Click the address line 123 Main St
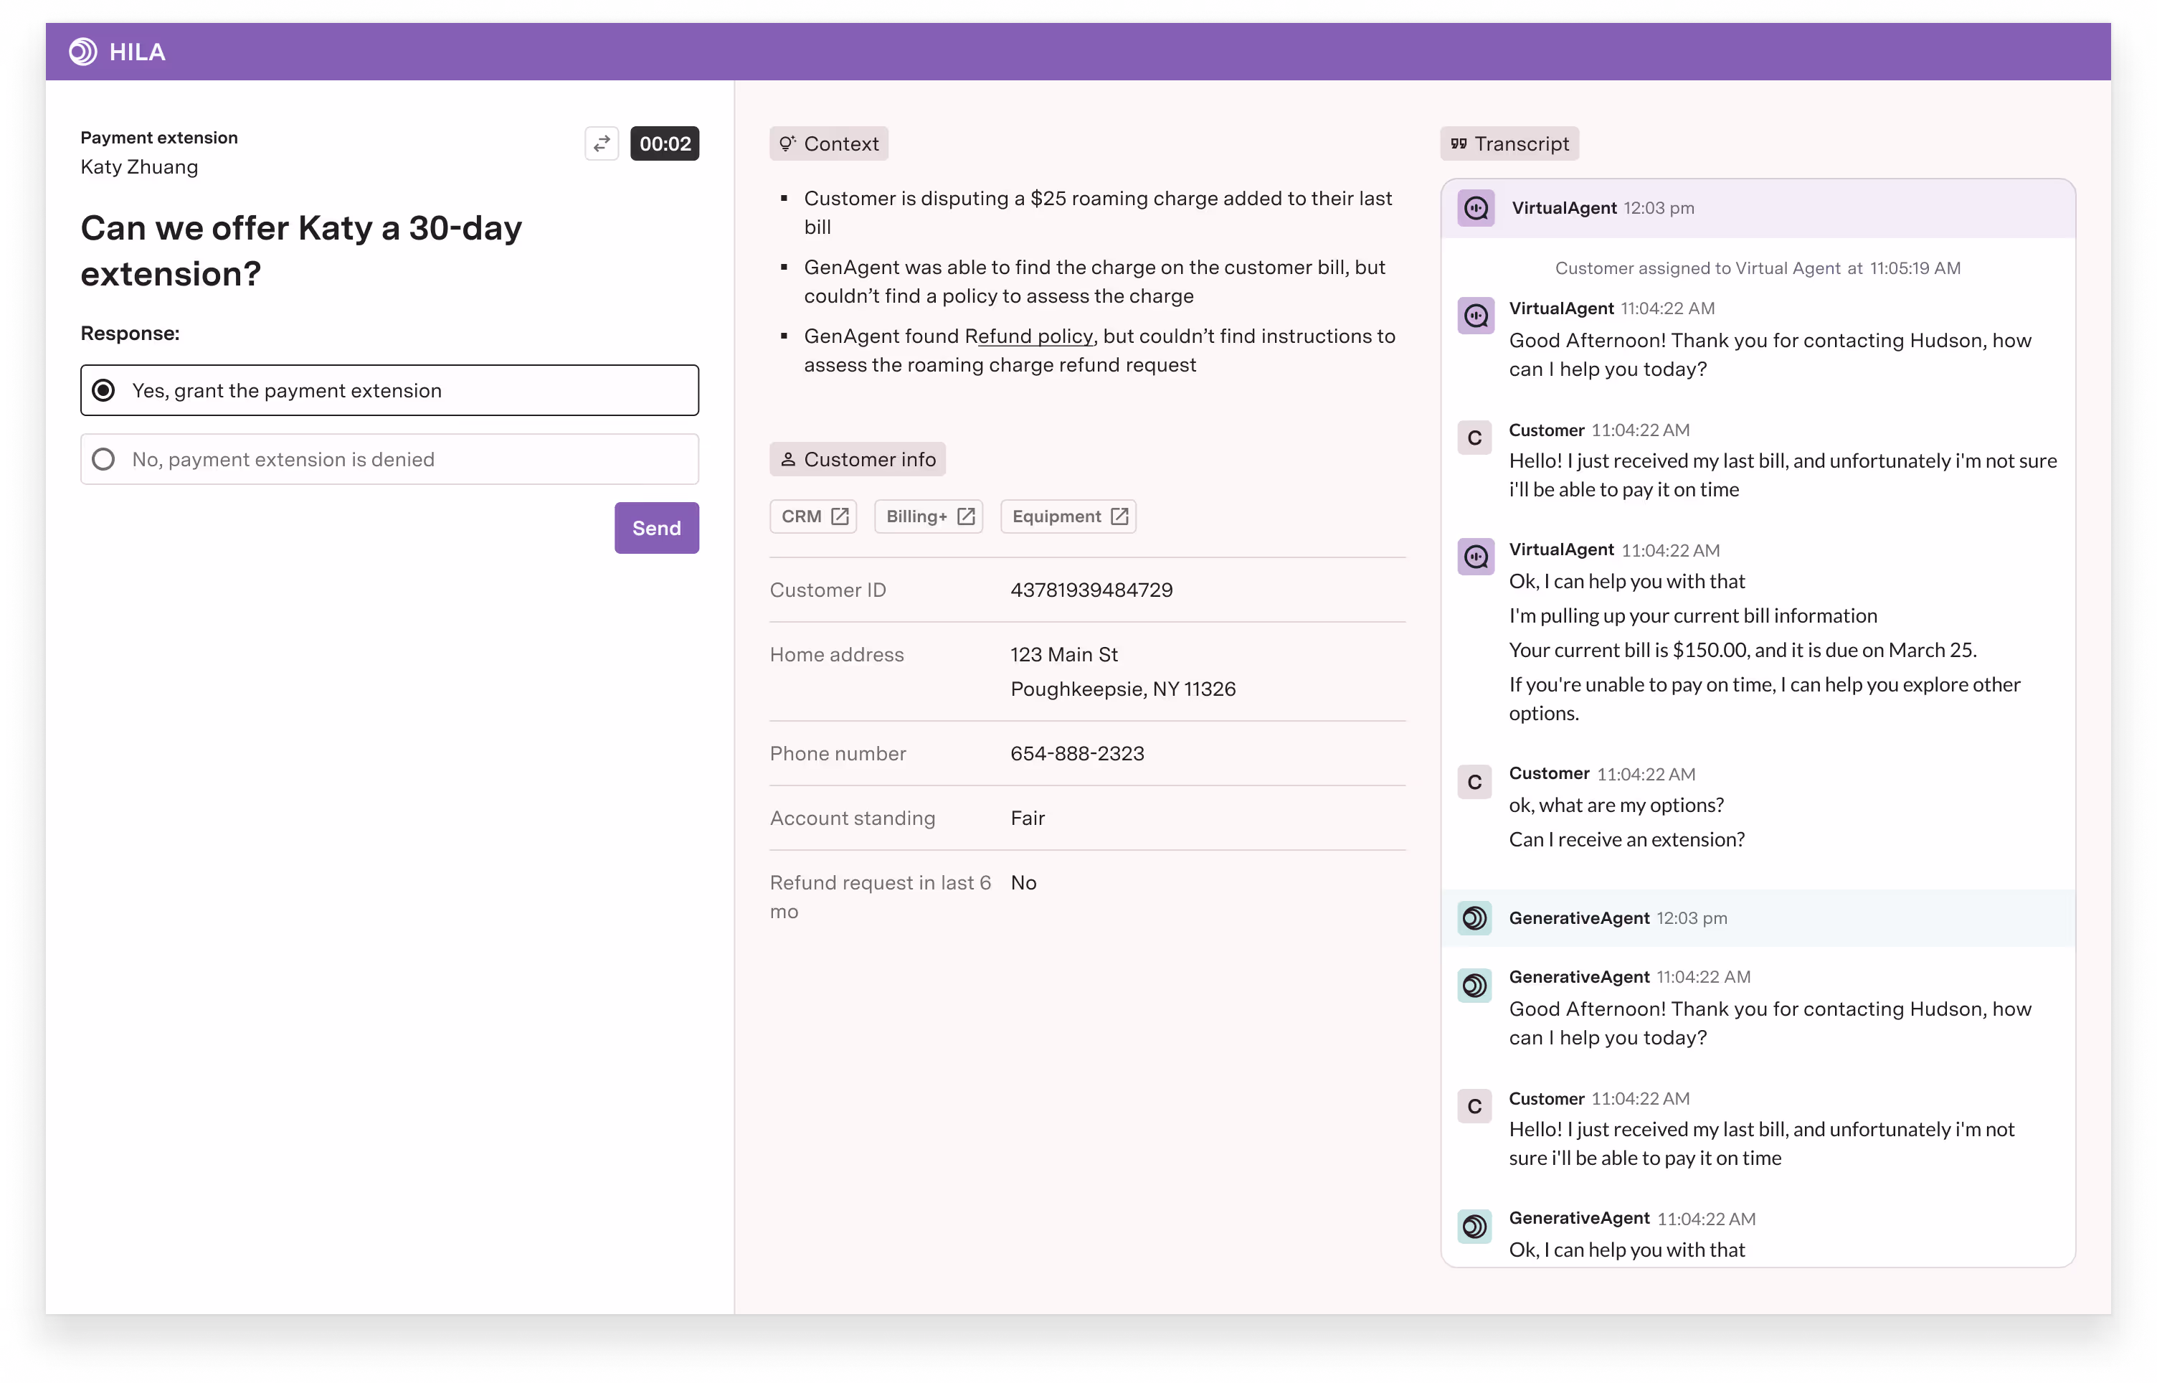 (x=1063, y=655)
